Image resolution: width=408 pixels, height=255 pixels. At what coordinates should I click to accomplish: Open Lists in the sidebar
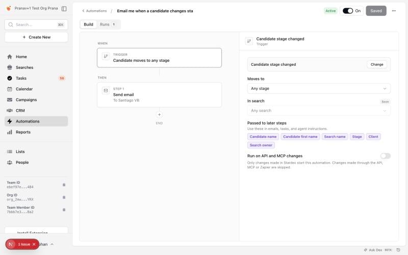coord(36,151)
